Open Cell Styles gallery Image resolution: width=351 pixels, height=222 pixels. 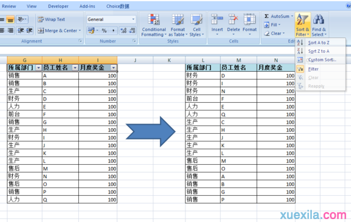[197, 25]
